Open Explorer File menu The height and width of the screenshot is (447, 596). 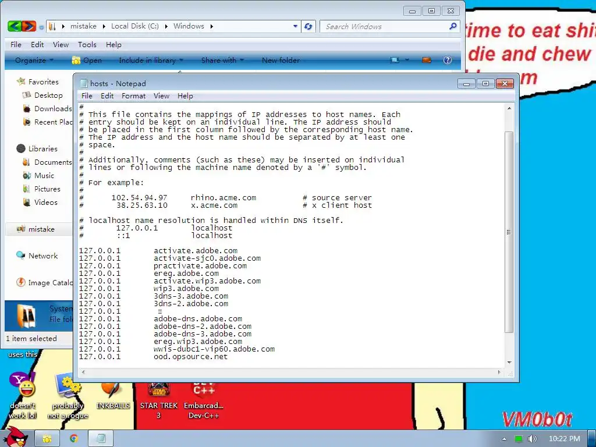click(x=16, y=45)
